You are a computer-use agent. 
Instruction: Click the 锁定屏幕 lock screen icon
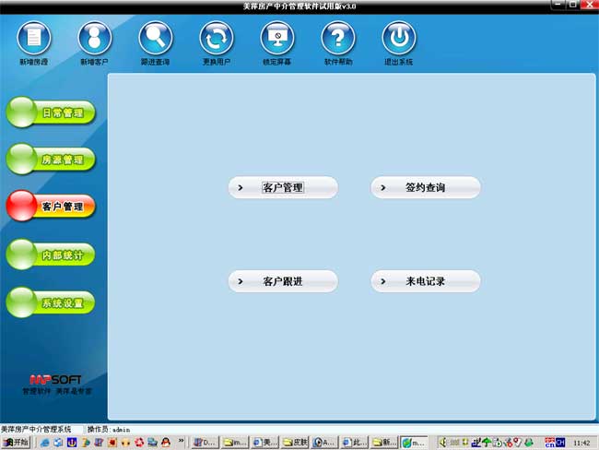pos(277,39)
